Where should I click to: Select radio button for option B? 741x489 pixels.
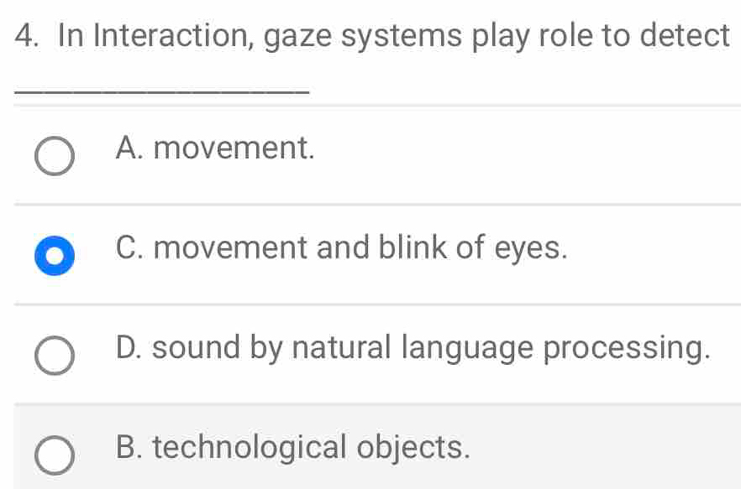pos(53,455)
